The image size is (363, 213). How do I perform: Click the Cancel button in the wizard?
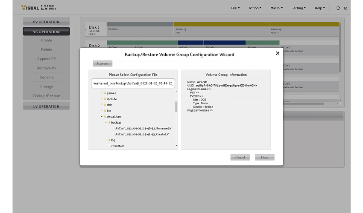[240, 157]
